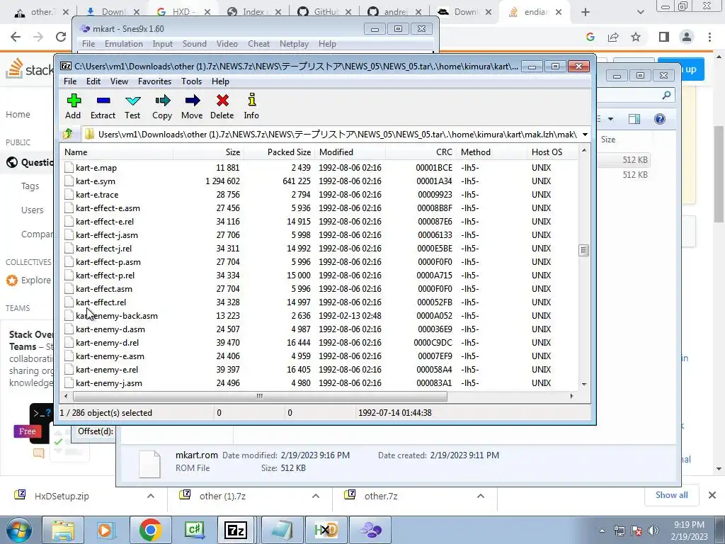Open the Emulation menu in Snes9x

[x=123, y=44]
